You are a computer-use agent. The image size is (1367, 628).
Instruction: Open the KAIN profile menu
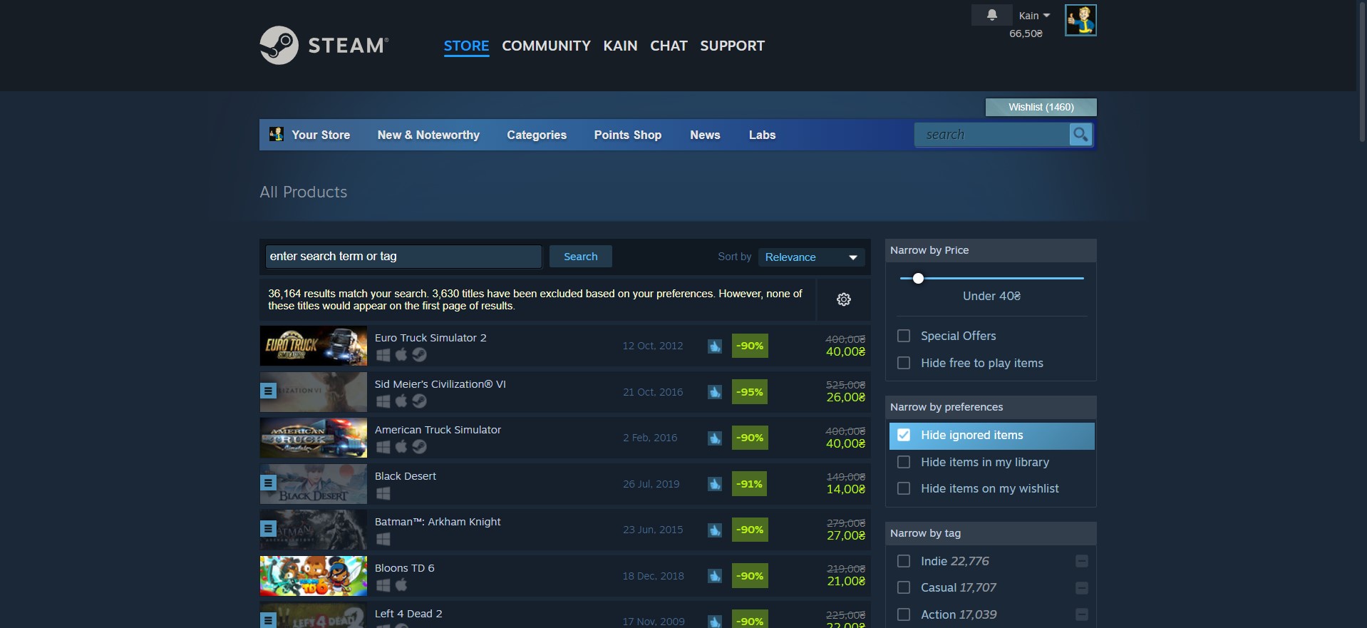coord(620,46)
